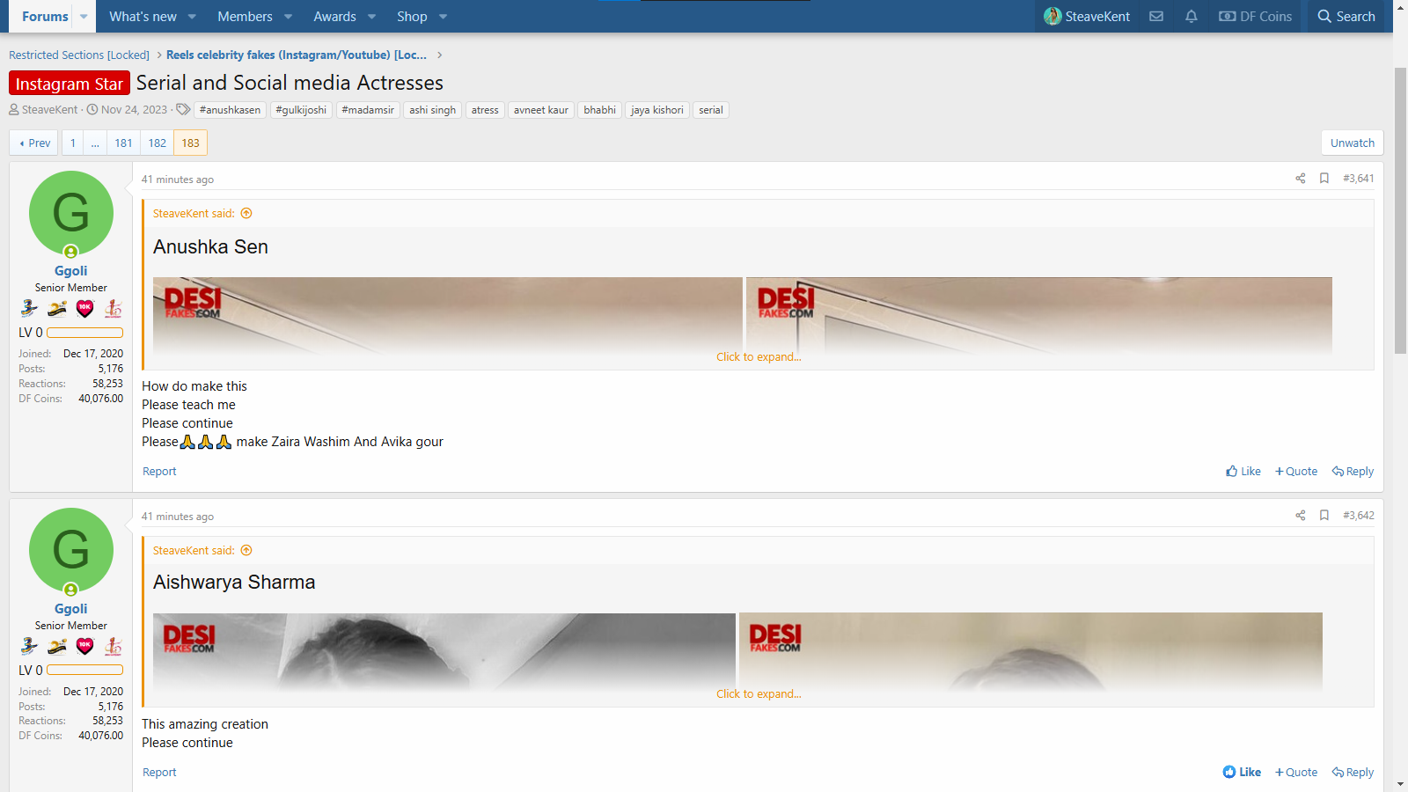Reply to post #3,642
The width and height of the screenshot is (1408, 792).
click(x=1353, y=773)
